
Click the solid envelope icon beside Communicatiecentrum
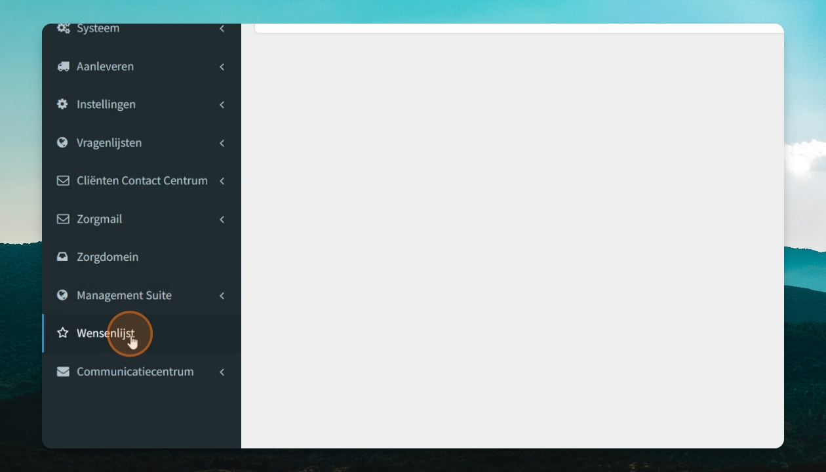click(63, 372)
